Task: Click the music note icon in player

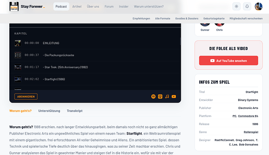Action: (x=167, y=96)
